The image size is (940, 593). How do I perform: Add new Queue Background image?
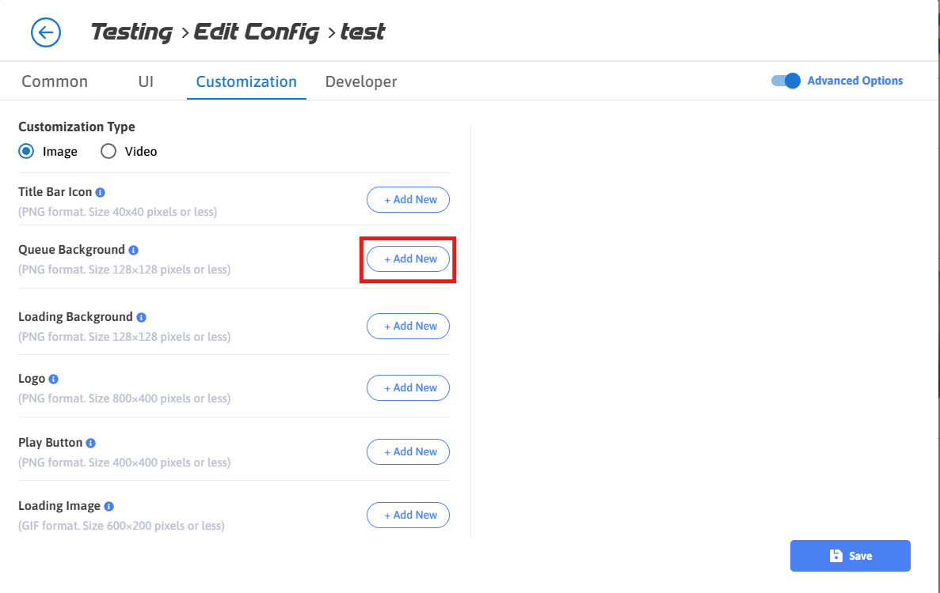pos(408,259)
